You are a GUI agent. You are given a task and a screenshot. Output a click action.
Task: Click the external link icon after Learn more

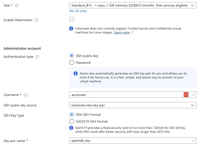pyautogui.click(x=132, y=32)
